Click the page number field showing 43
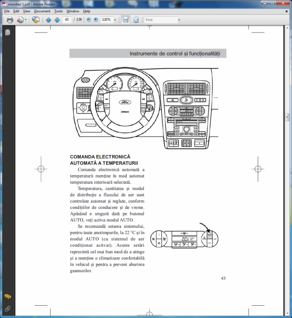The image size is (292, 318). click(x=67, y=20)
